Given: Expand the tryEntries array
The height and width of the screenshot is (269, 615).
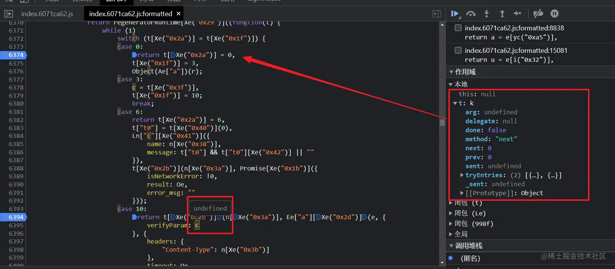Looking at the screenshot, I should pos(462,175).
